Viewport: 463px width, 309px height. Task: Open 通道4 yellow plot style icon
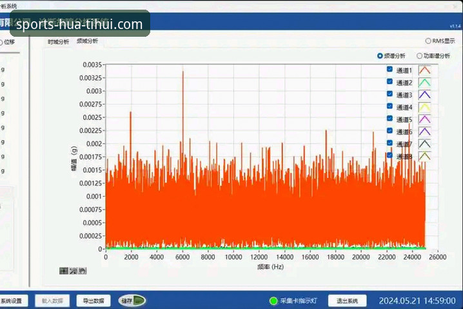click(x=424, y=107)
